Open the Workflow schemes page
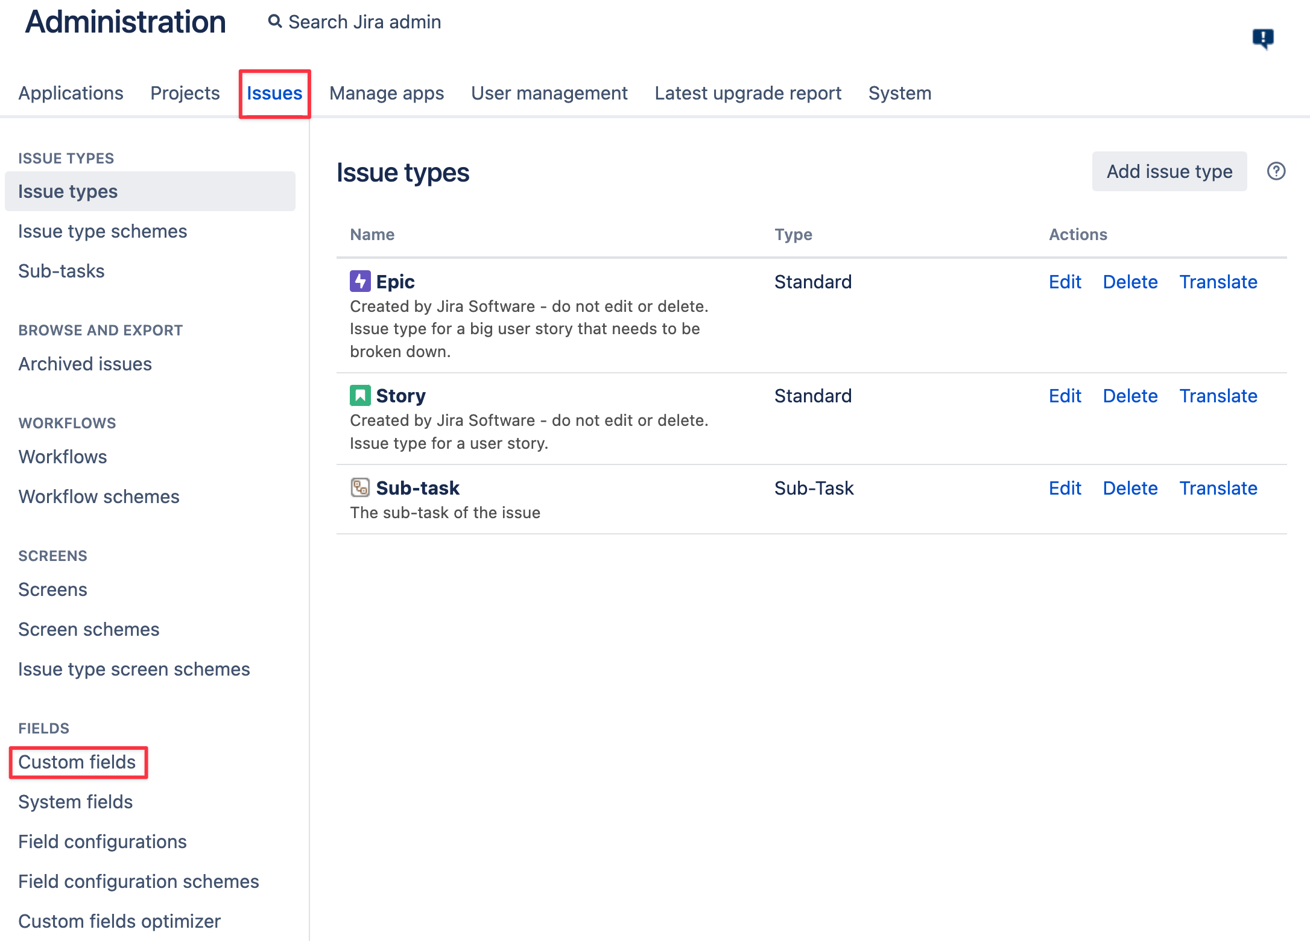Image resolution: width=1310 pixels, height=941 pixels. pyautogui.click(x=98, y=496)
